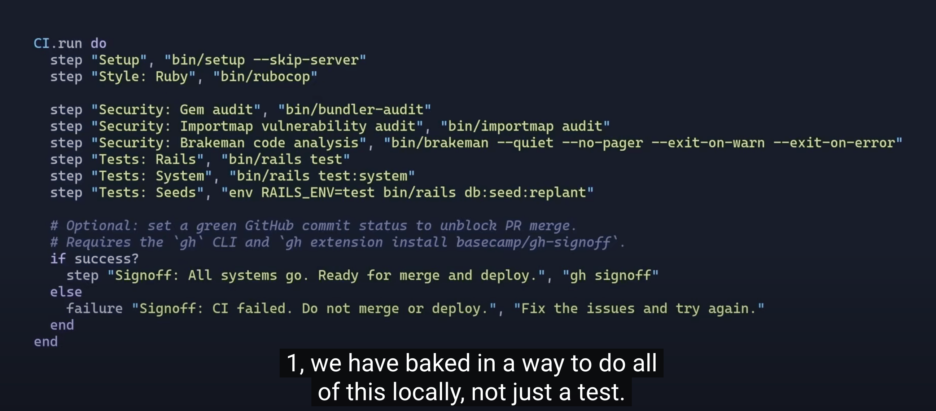The height and width of the screenshot is (411, 936).
Task: Click the failure keyword
Action: pos(95,309)
